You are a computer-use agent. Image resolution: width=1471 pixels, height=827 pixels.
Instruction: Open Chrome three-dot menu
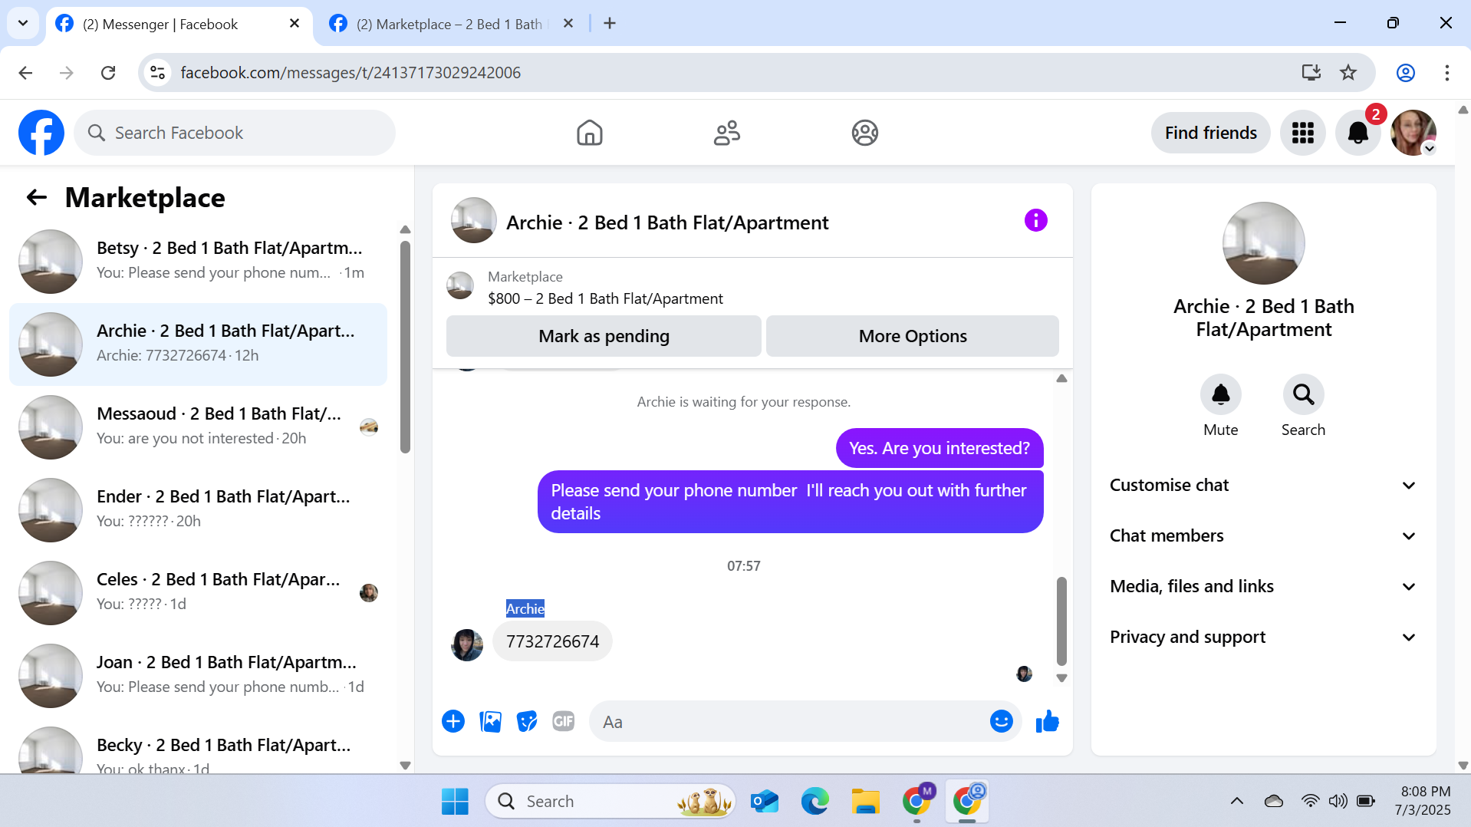(1446, 72)
